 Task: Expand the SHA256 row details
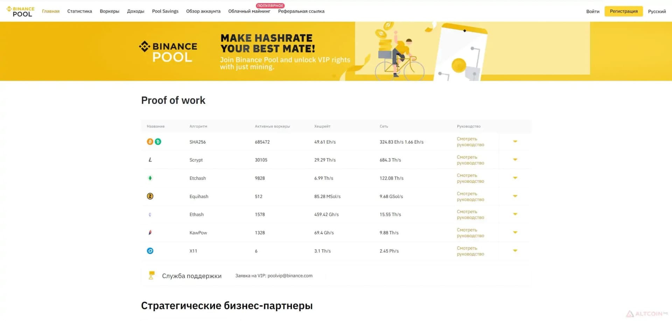tap(515, 141)
